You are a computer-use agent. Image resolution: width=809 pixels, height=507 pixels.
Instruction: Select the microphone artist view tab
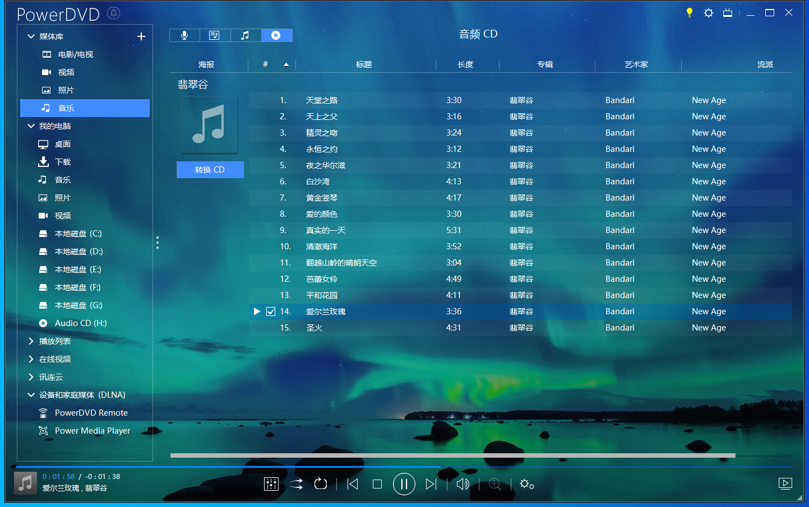tap(184, 35)
